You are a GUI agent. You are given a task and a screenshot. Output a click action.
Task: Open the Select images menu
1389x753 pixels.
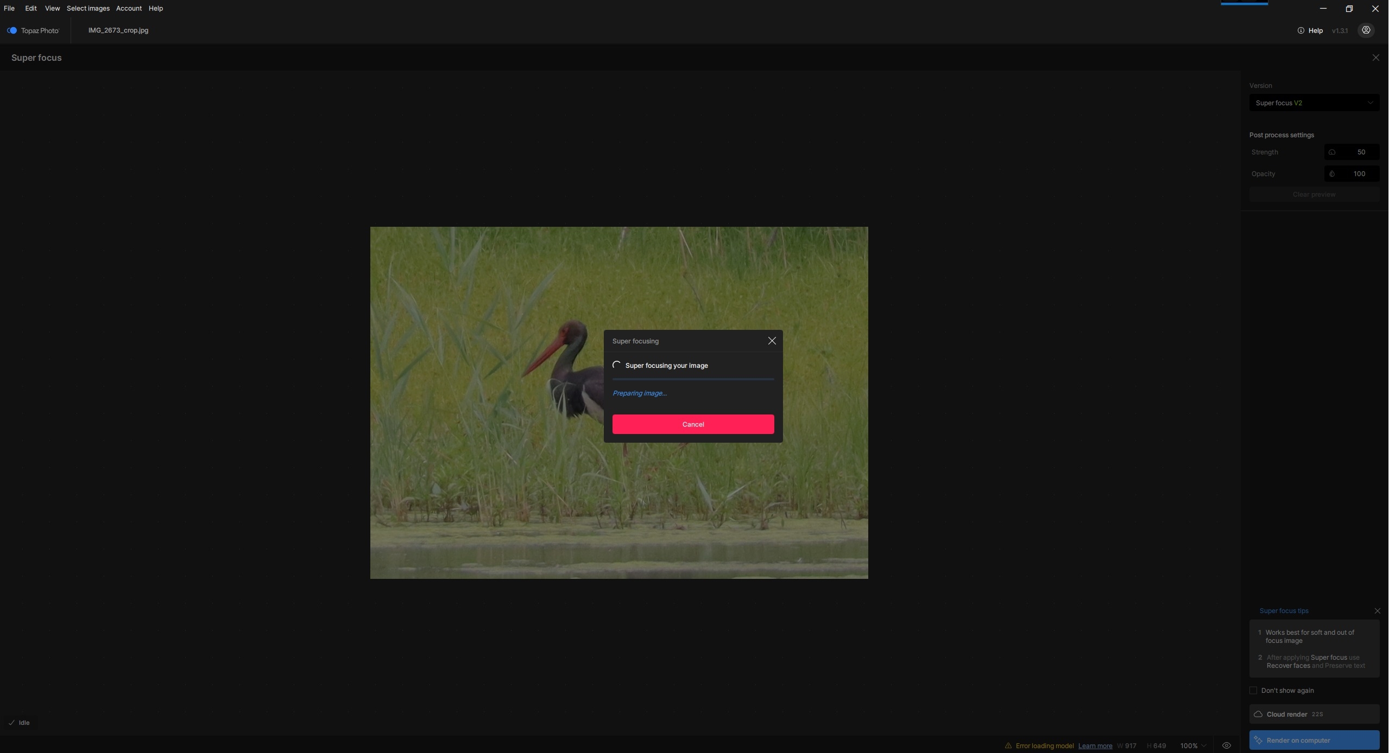(x=88, y=8)
